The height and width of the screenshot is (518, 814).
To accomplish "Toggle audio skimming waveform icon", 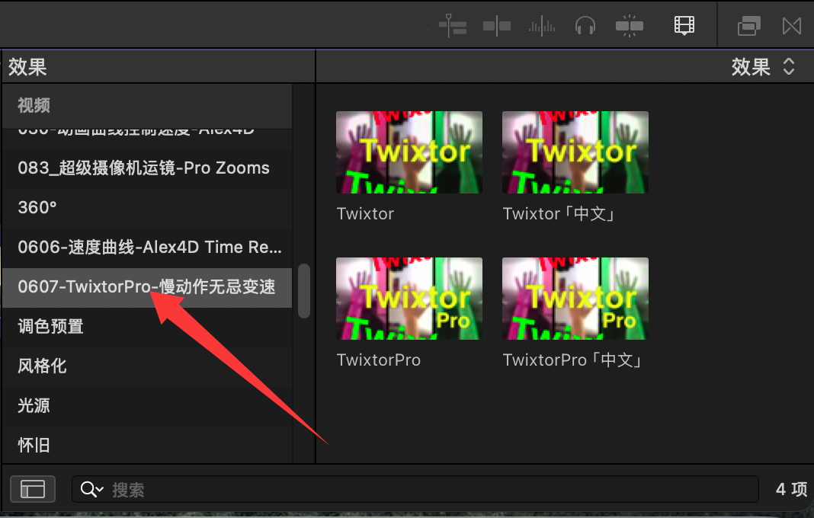I will pos(541,26).
